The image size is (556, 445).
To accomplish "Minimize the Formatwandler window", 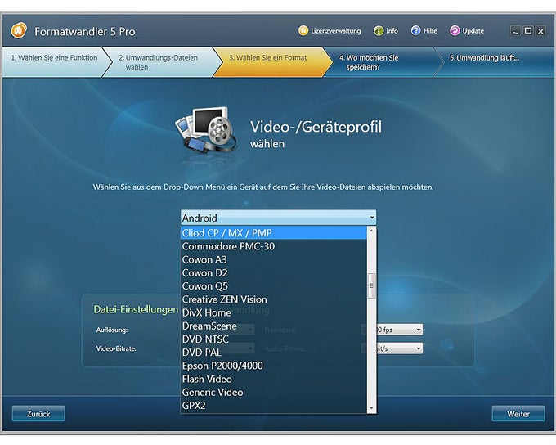I will tap(516, 31).
